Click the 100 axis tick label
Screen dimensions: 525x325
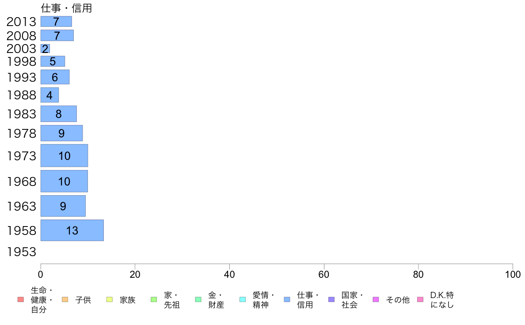(x=513, y=275)
